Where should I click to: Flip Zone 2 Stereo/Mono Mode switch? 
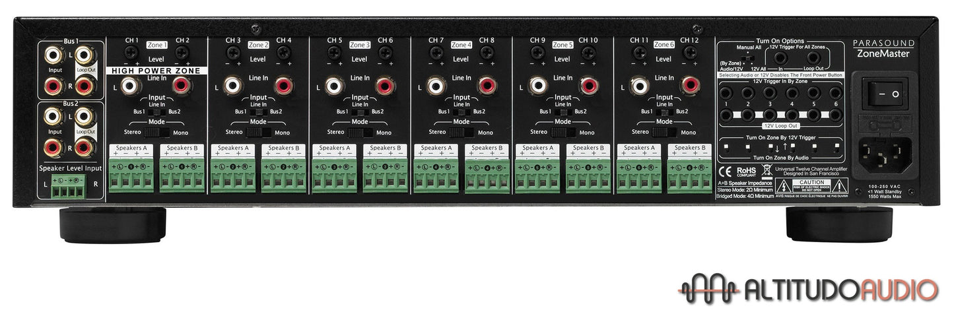(258, 132)
